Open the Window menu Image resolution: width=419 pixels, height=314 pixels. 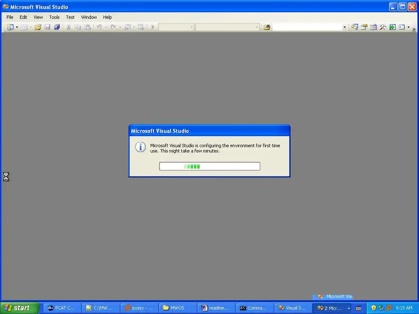(89, 17)
